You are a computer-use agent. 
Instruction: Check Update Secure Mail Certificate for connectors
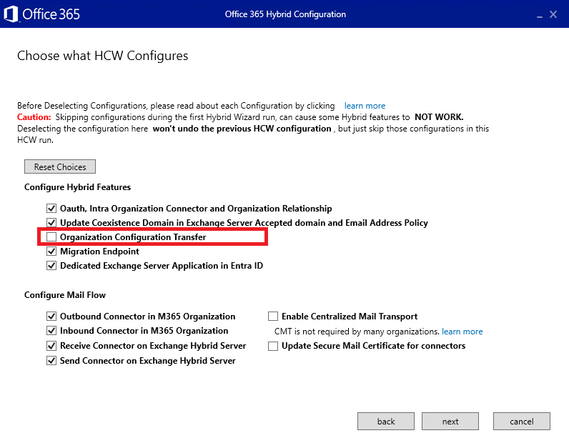click(x=273, y=346)
